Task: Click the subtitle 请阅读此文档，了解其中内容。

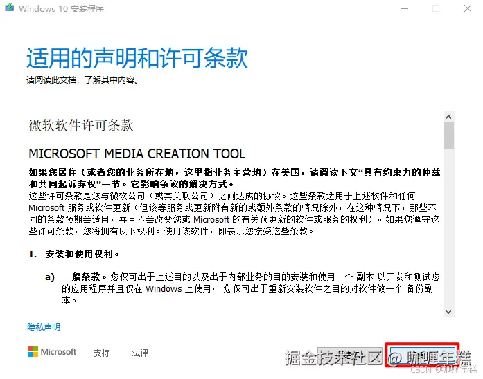Action: click(82, 80)
